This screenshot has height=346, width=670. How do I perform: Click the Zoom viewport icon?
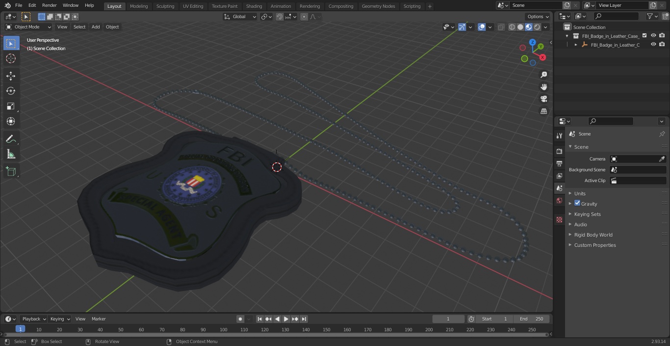click(x=543, y=75)
